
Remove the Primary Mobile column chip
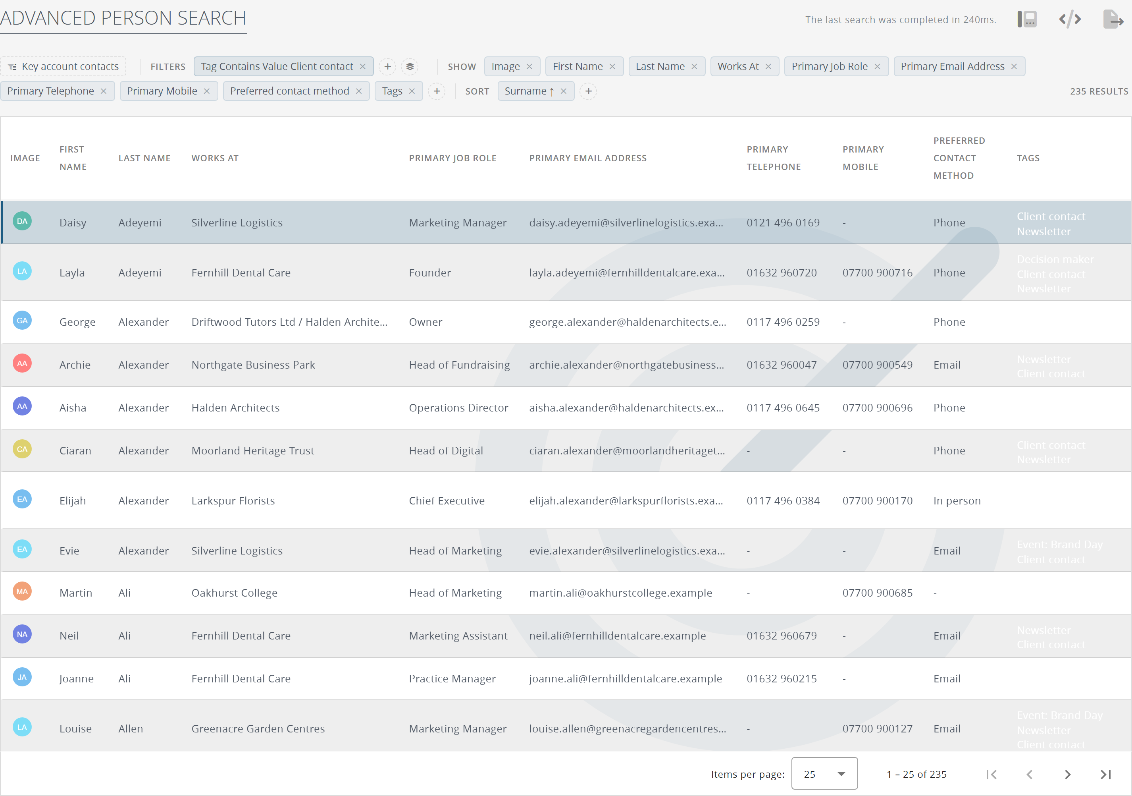pos(206,91)
